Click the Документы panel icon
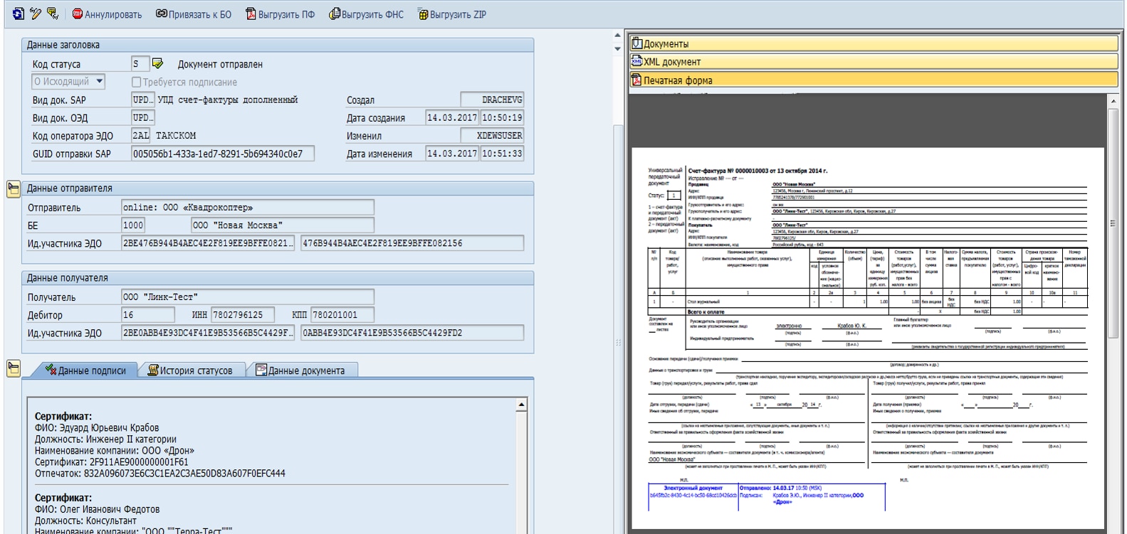The width and height of the screenshot is (1127, 534). click(636, 43)
